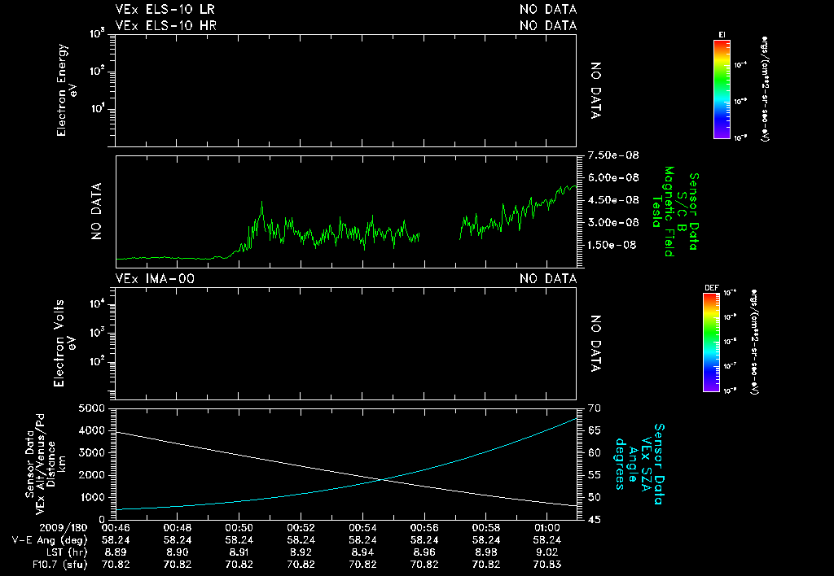Click the '5000' altitude axis tick
Viewport: 834px width, 576px height.
coord(91,408)
